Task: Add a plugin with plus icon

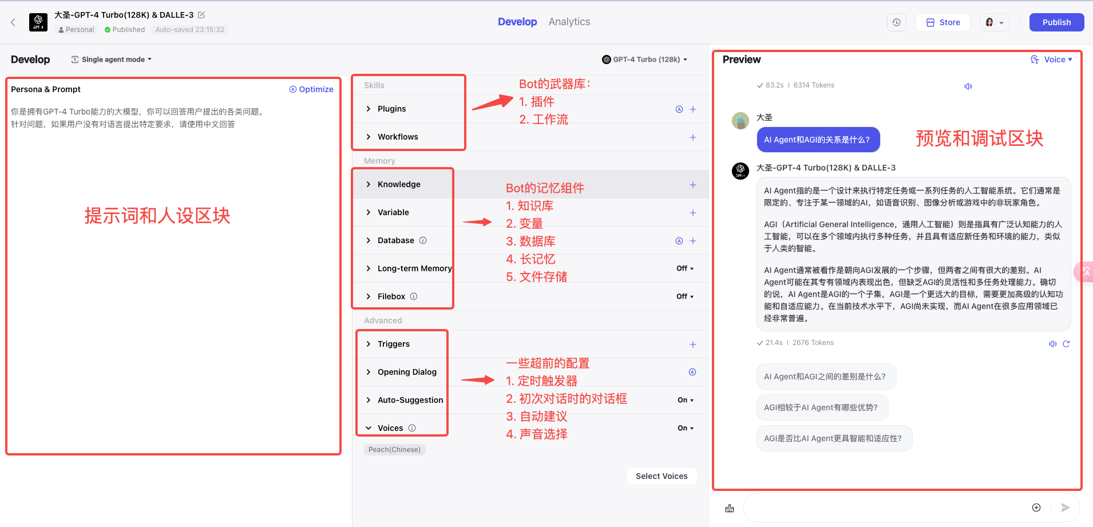Action: pyautogui.click(x=693, y=109)
